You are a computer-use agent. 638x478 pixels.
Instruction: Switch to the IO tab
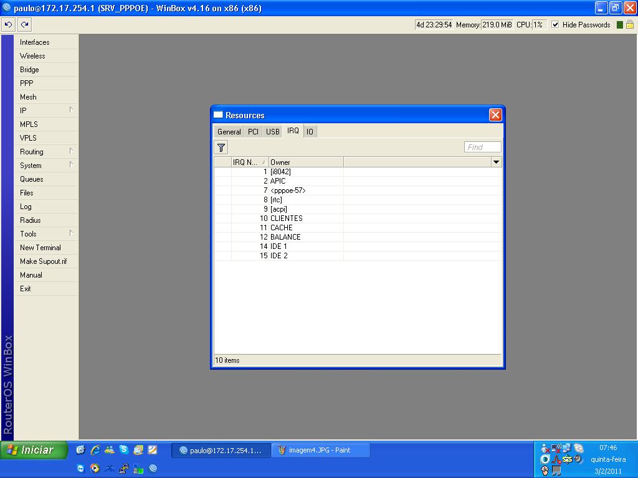pos(310,132)
